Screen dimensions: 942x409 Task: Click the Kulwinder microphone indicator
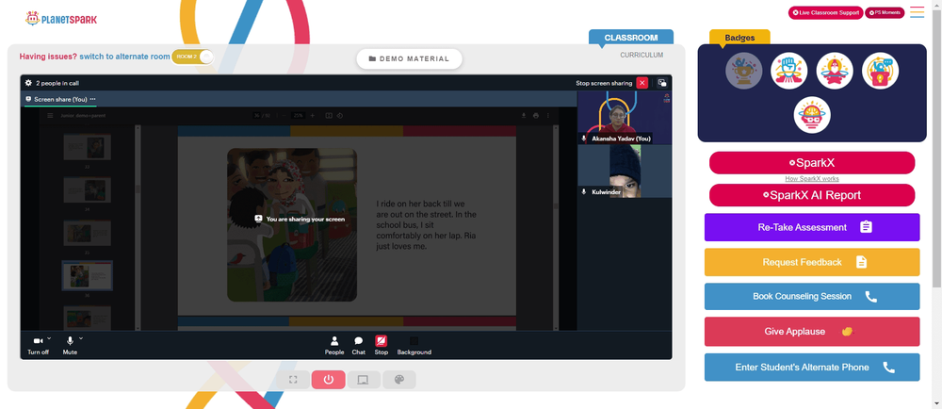tap(584, 191)
